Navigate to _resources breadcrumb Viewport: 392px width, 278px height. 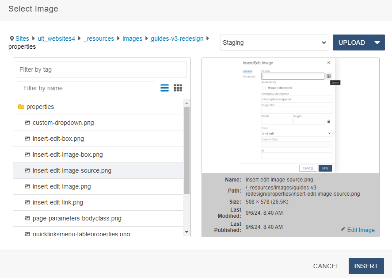[x=99, y=39]
